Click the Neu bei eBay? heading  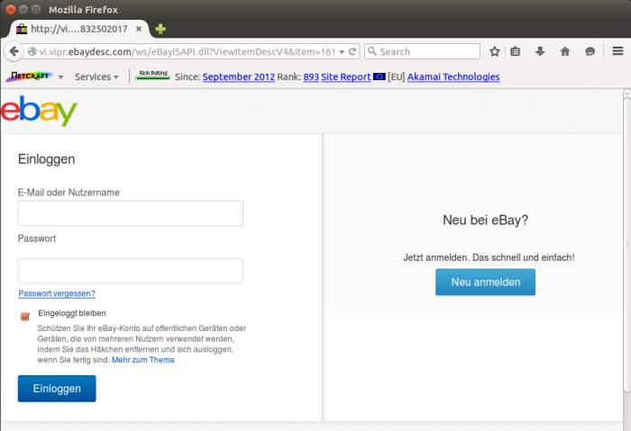[485, 220]
